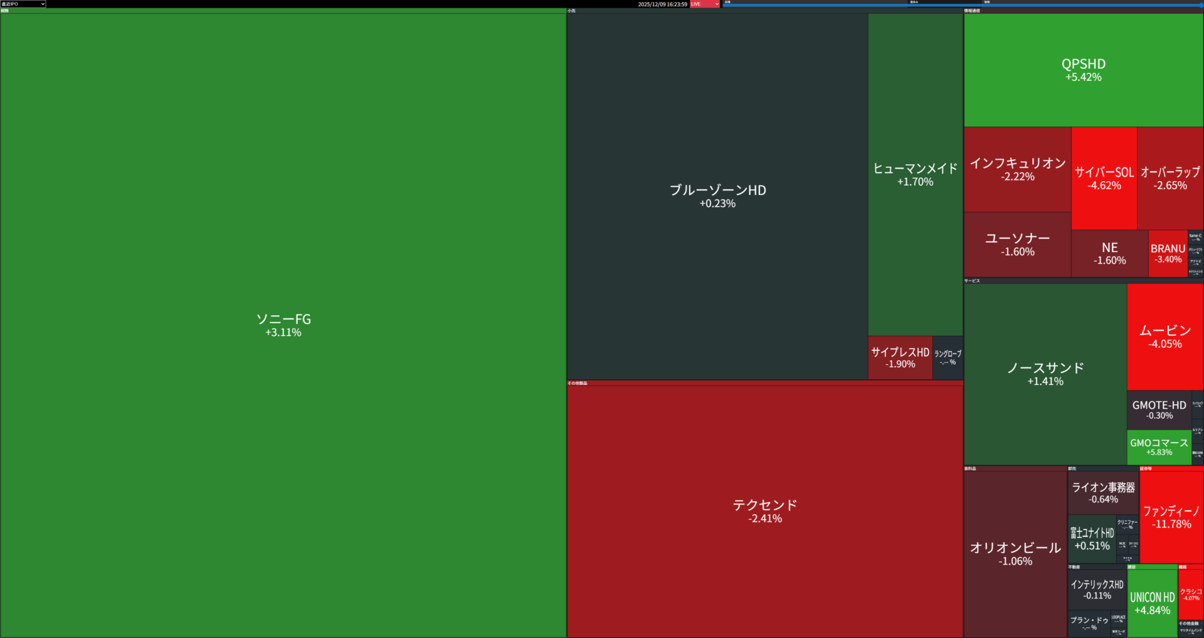
Task: Click the ノースサンド tile
Action: pyautogui.click(x=1045, y=374)
